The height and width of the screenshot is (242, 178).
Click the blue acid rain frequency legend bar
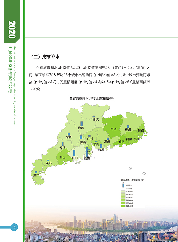[123, 185]
